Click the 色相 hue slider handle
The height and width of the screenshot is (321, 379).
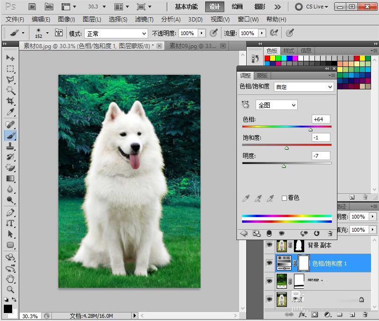pyautogui.click(x=311, y=130)
